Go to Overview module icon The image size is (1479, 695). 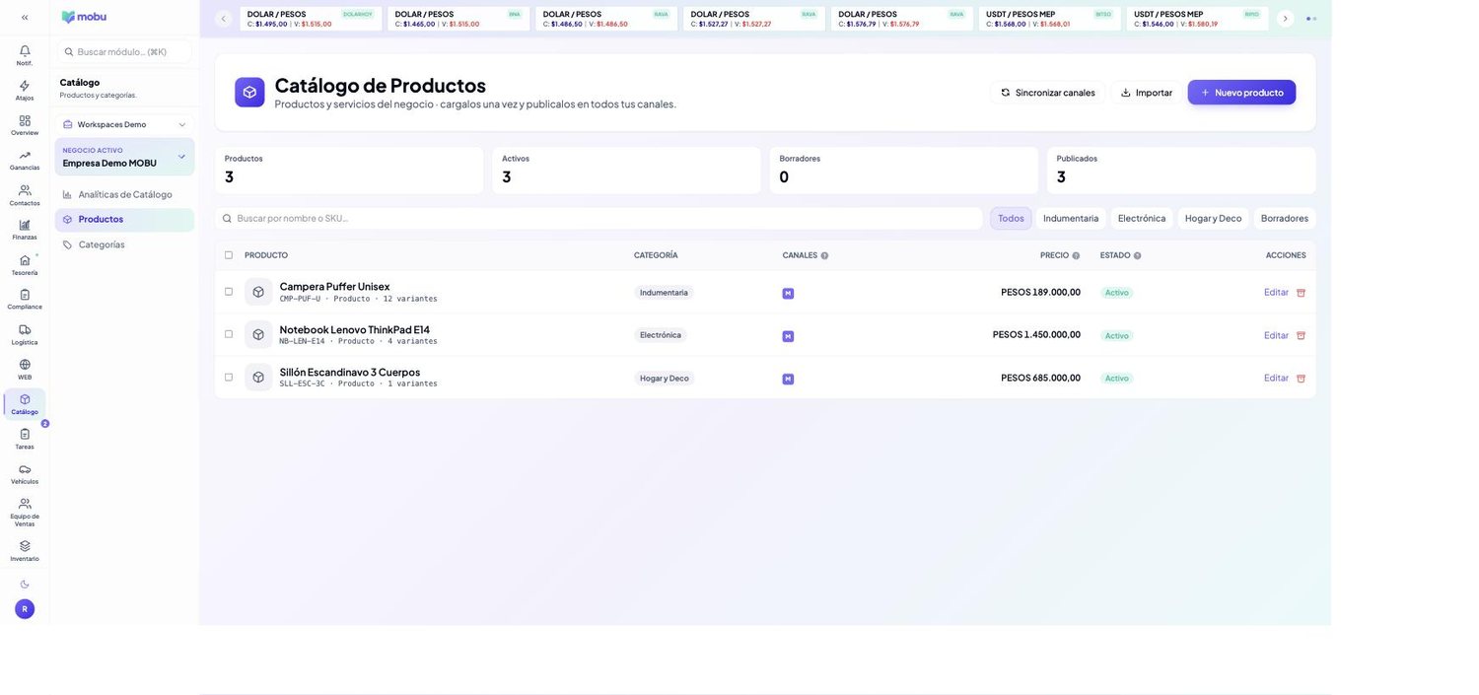pyautogui.click(x=25, y=120)
